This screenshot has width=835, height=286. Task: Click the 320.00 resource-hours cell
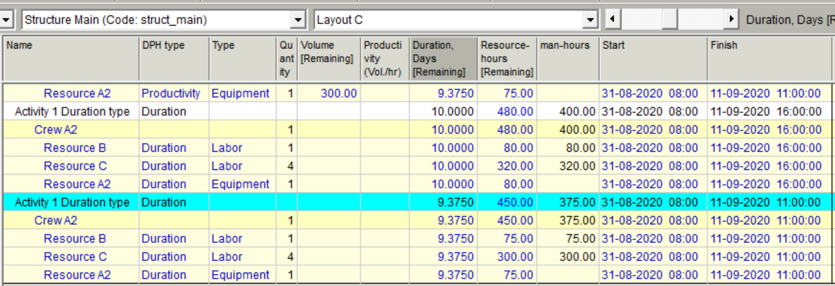(x=507, y=166)
